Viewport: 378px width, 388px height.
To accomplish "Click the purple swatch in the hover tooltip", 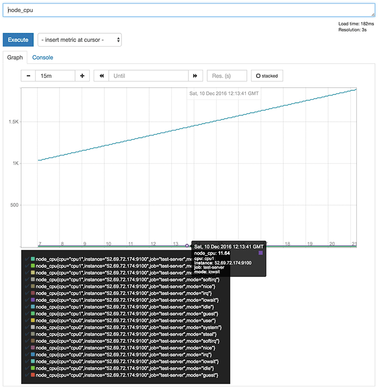I will pyautogui.click(x=261, y=253).
